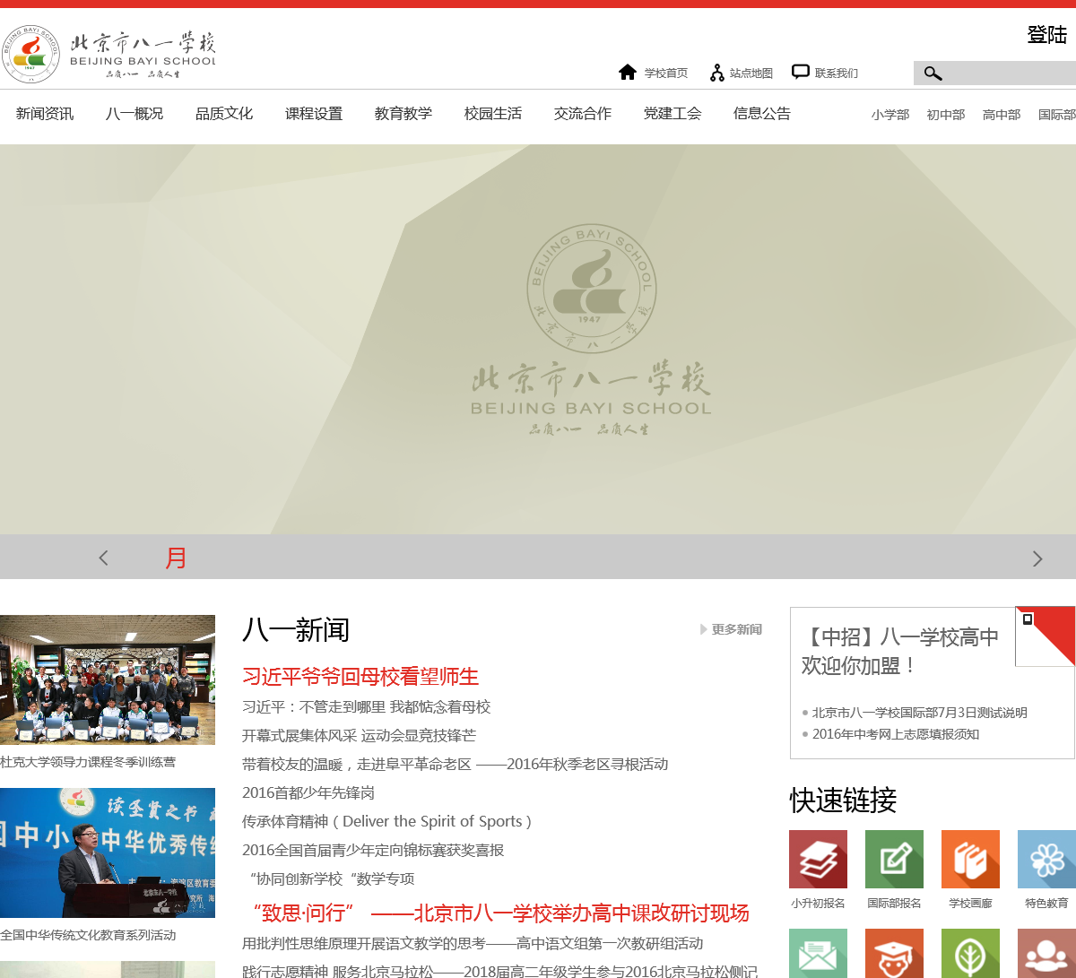
Task: Open article 2016全国首届青少年定向锦标赛获奖喜报
Action: 373,851
